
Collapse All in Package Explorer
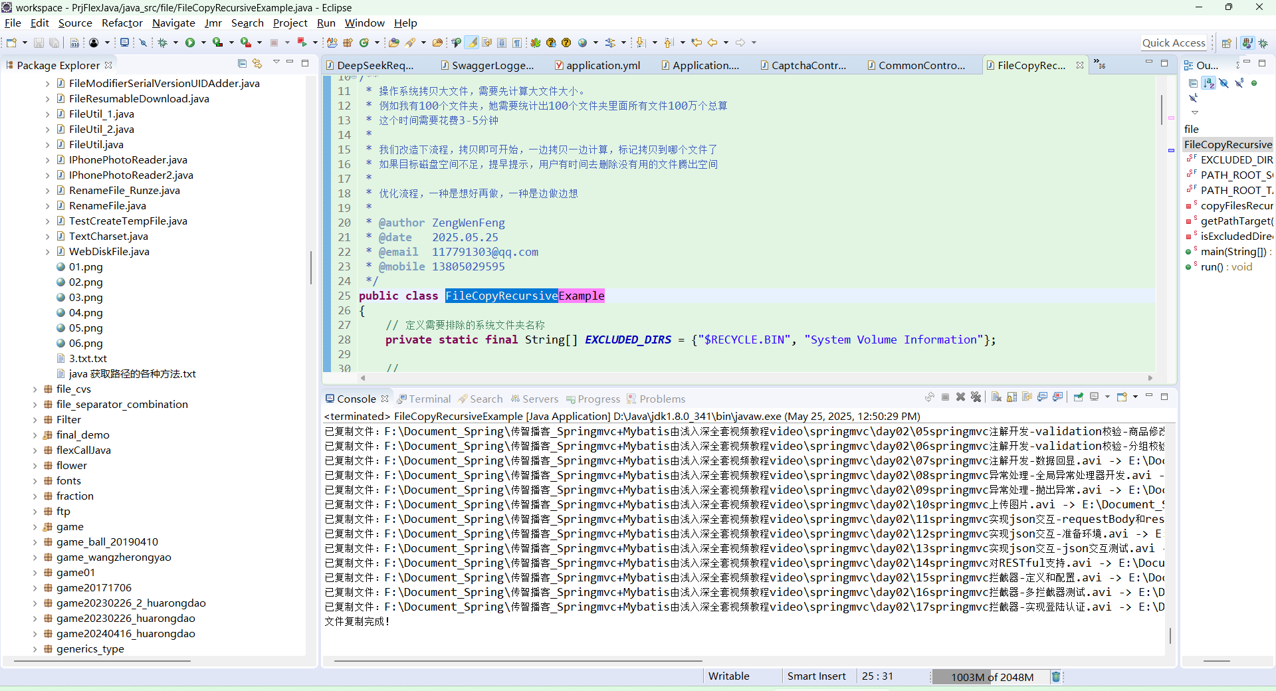click(242, 64)
